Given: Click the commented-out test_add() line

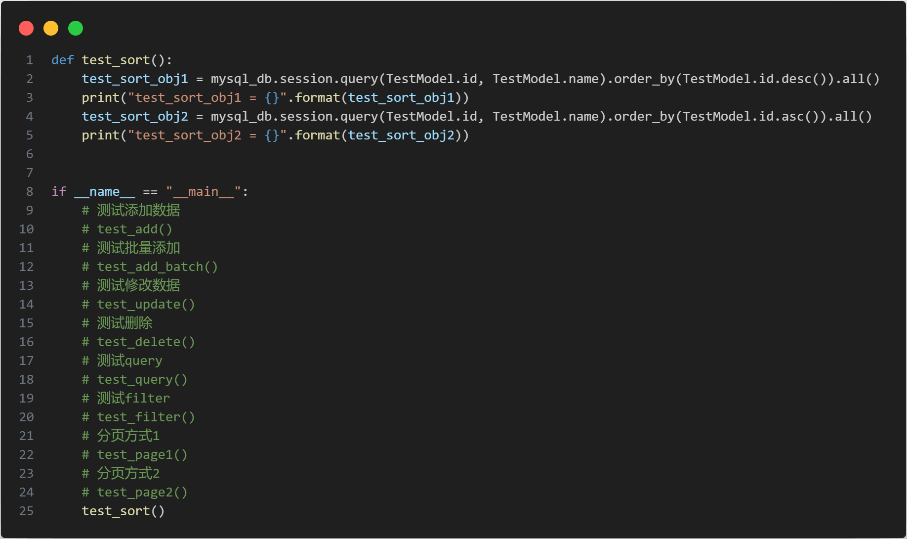Looking at the screenshot, I should pyautogui.click(x=134, y=229).
